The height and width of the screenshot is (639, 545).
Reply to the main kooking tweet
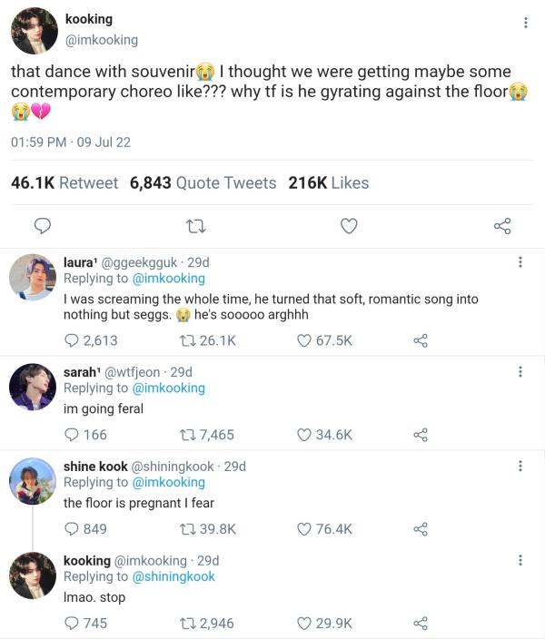[42, 226]
